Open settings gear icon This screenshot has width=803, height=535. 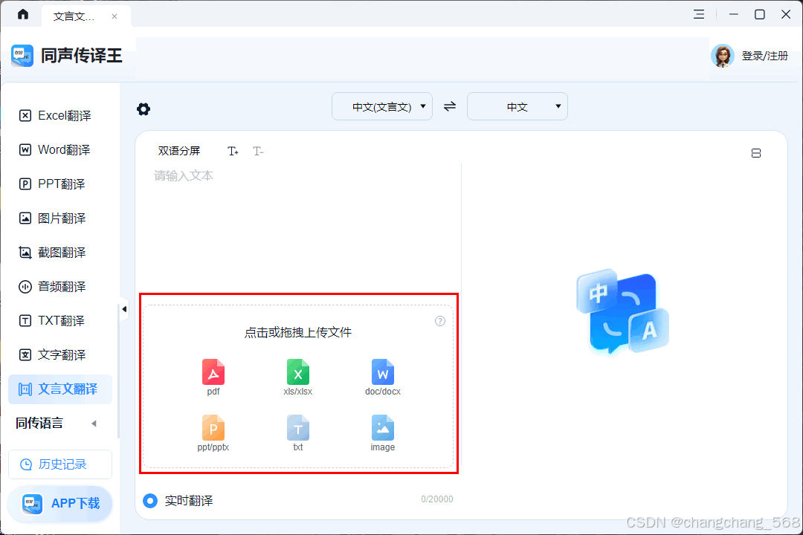click(x=143, y=109)
